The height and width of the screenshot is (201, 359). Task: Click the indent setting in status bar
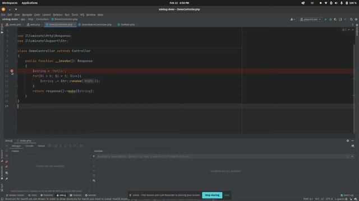point(339,199)
